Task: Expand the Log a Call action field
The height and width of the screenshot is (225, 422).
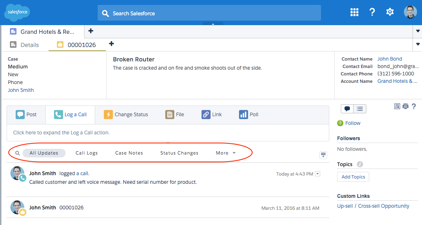Action: pyautogui.click(x=168, y=133)
